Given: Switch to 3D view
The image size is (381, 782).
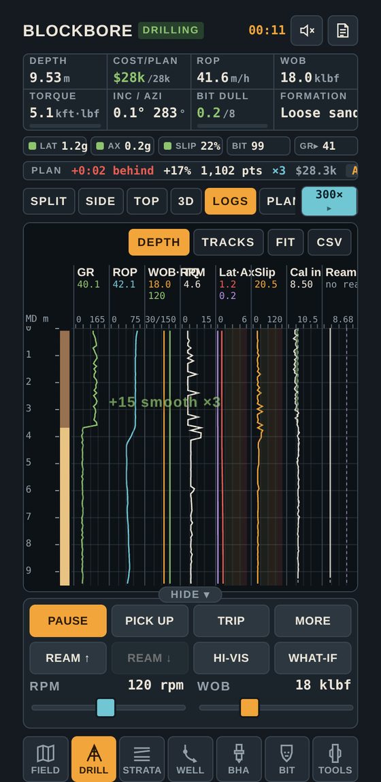Looking at the screenshot, I should 186,202.
